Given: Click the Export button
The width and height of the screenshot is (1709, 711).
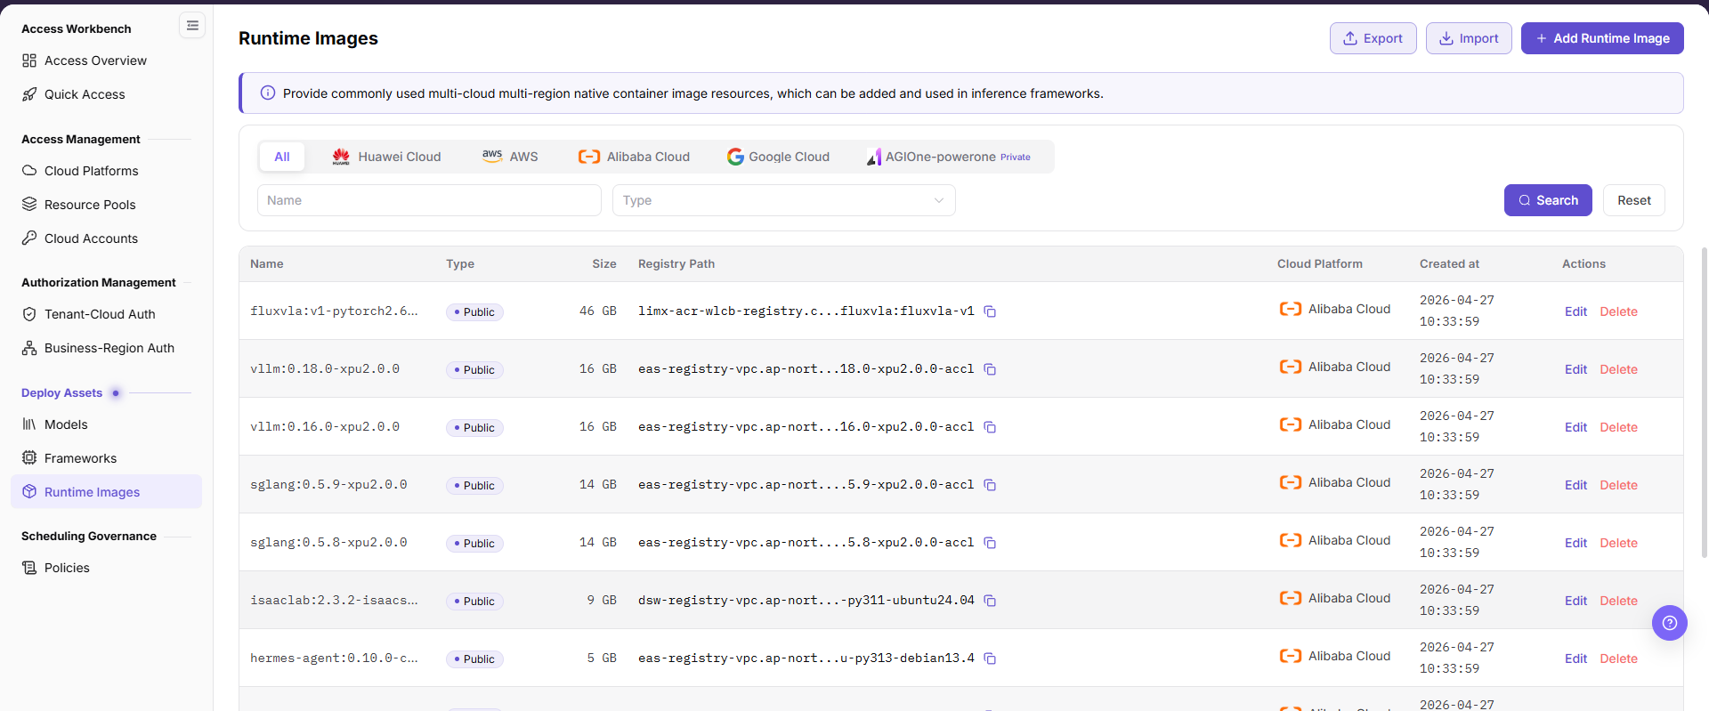Looking at the screenshot, I should click(1373, 38).
